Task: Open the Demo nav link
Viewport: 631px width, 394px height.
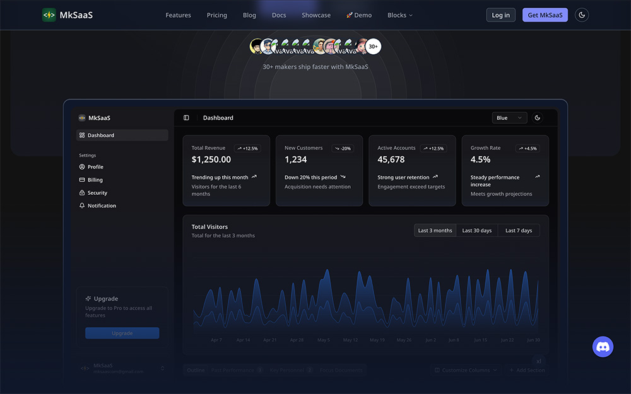Action: 359,15
